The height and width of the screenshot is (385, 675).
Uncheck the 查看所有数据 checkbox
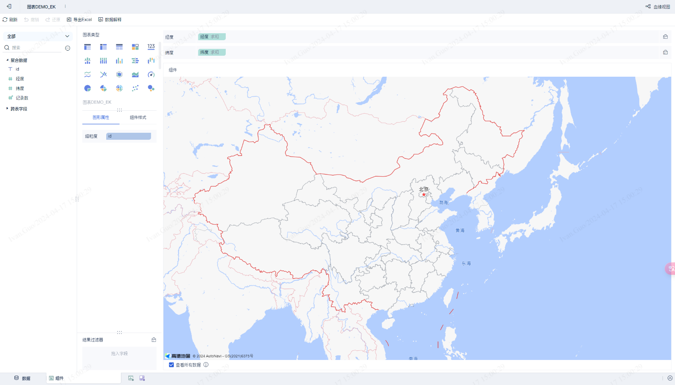pyautogui.click(x=172, y=365)
